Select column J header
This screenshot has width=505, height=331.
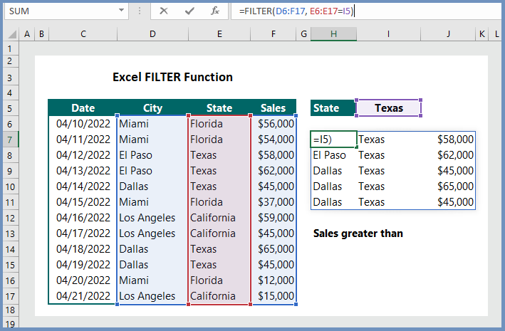(x=448, y=33)
